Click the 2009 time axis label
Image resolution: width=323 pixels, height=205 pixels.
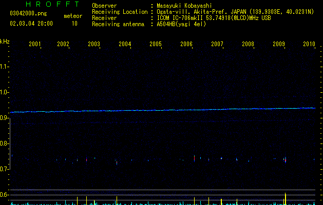(x=279, y=44)
